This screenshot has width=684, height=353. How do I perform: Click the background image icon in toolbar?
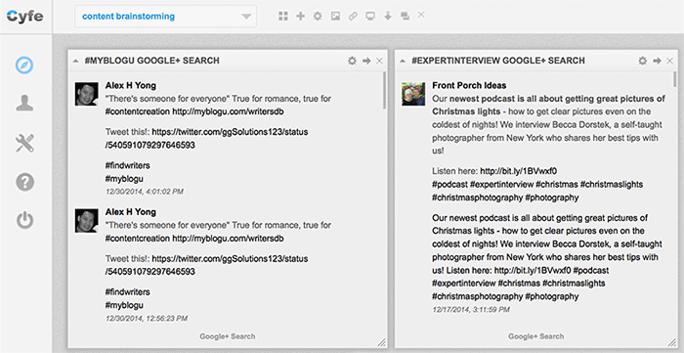(x=335, y=17)
